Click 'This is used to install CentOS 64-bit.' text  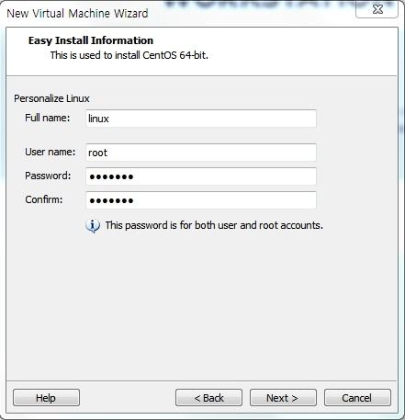[x=129, y=55]
